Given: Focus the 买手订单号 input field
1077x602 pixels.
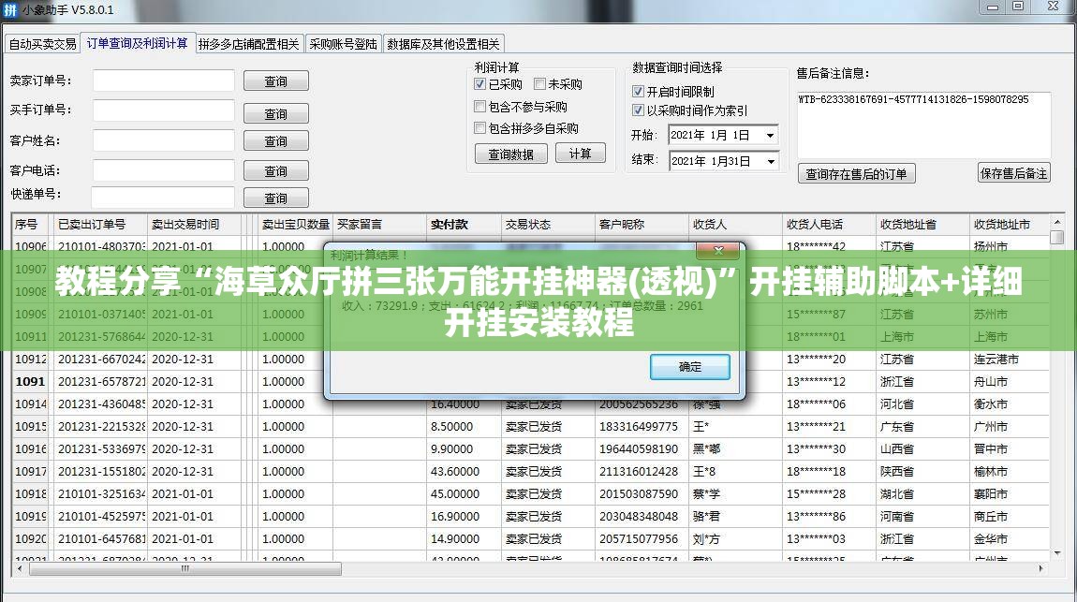Looking at the screenshot, I should [x=164, y=110].
